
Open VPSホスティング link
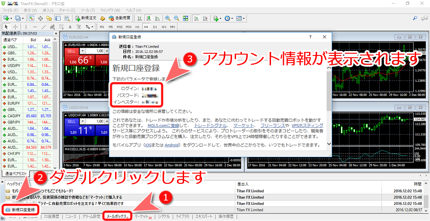307,125
